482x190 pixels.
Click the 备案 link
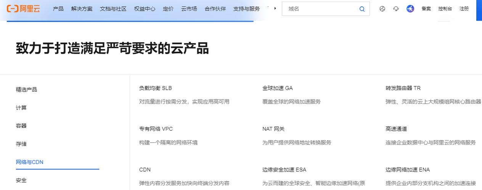tap(426, 9)
